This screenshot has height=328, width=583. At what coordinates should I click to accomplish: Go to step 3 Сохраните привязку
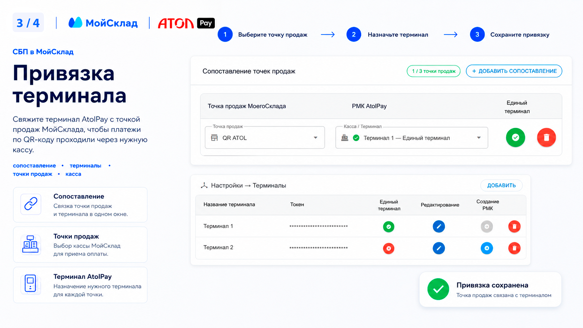pyautogui.click(x=509, y=35)
